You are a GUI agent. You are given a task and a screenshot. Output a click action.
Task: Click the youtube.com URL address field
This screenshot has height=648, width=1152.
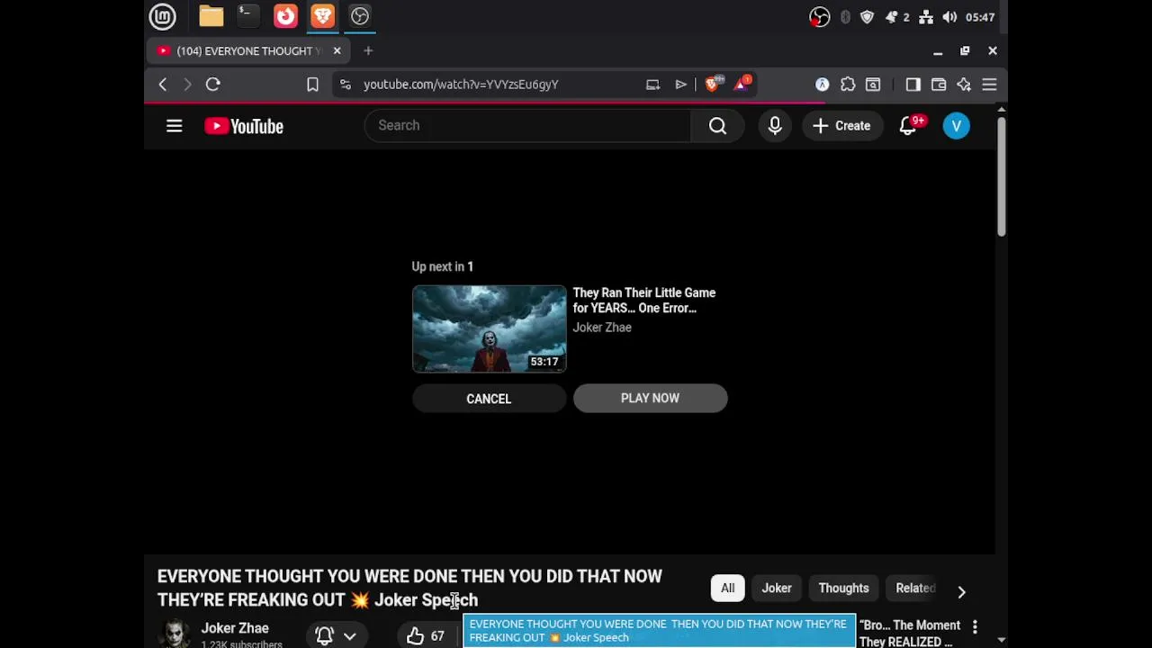click(461, 85)
